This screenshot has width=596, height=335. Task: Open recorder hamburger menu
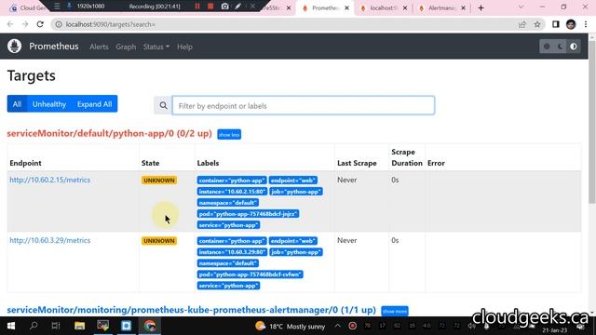pyautogui.click(x=57, y=7)
